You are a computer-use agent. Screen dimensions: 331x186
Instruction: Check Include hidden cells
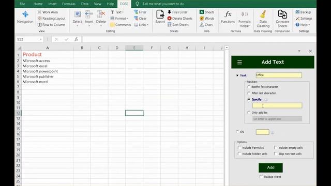tap(239, 154)
